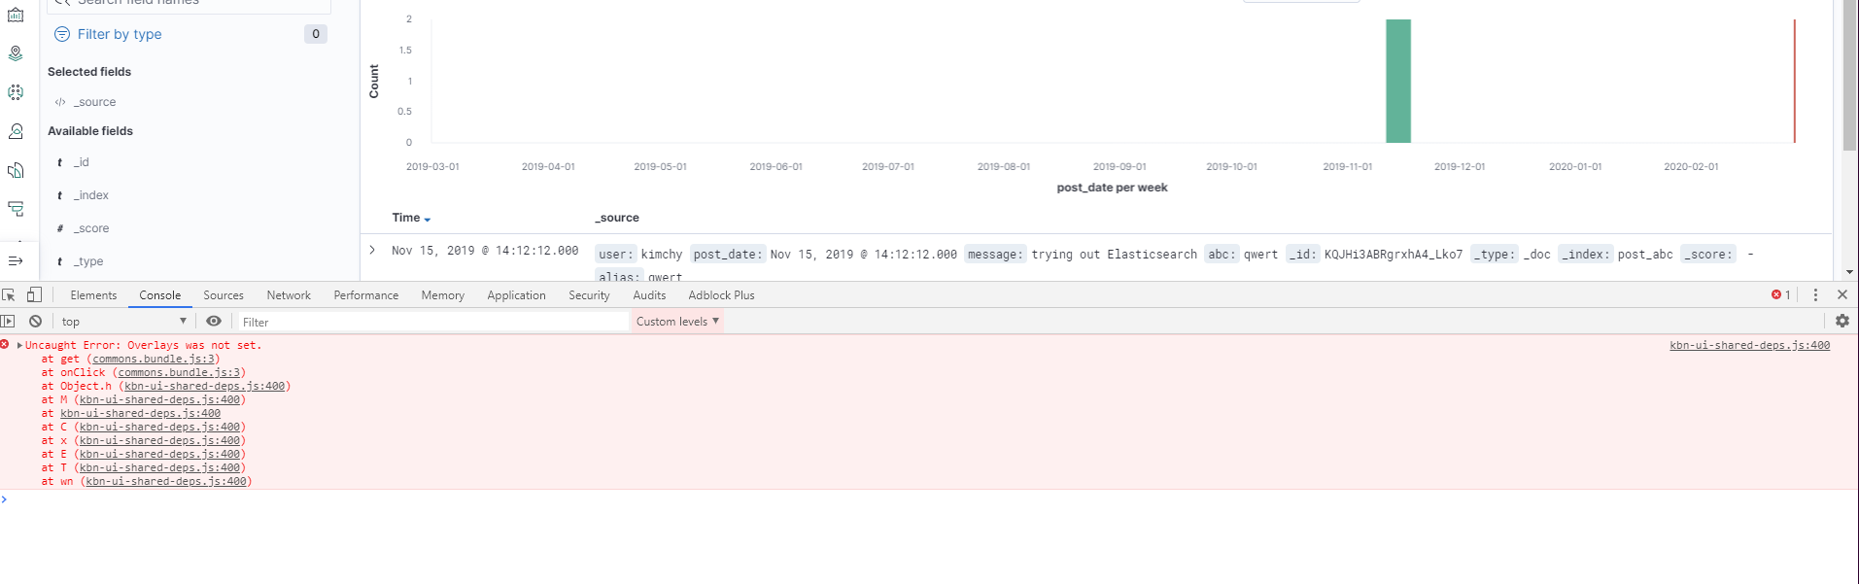Screen dimensions: 1859x584
Task: Click in the console Filter input field
Action: 432,322
